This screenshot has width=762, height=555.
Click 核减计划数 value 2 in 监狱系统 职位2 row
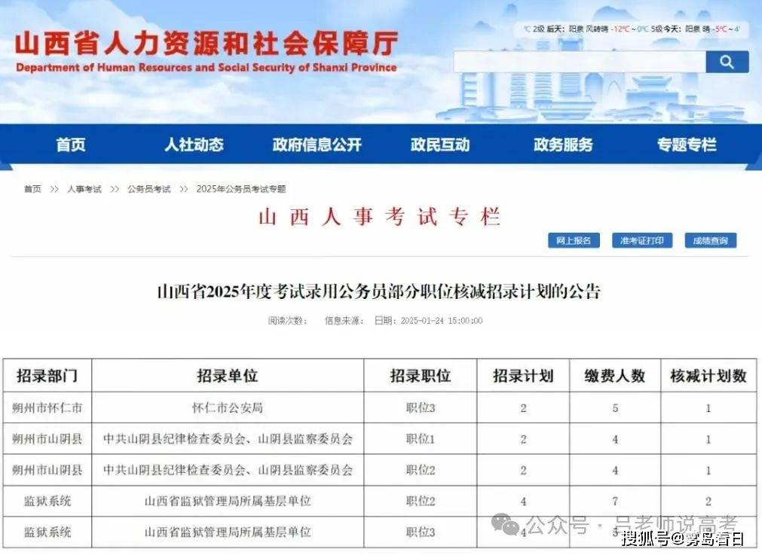pyautogui.click(x=708, y=502)
